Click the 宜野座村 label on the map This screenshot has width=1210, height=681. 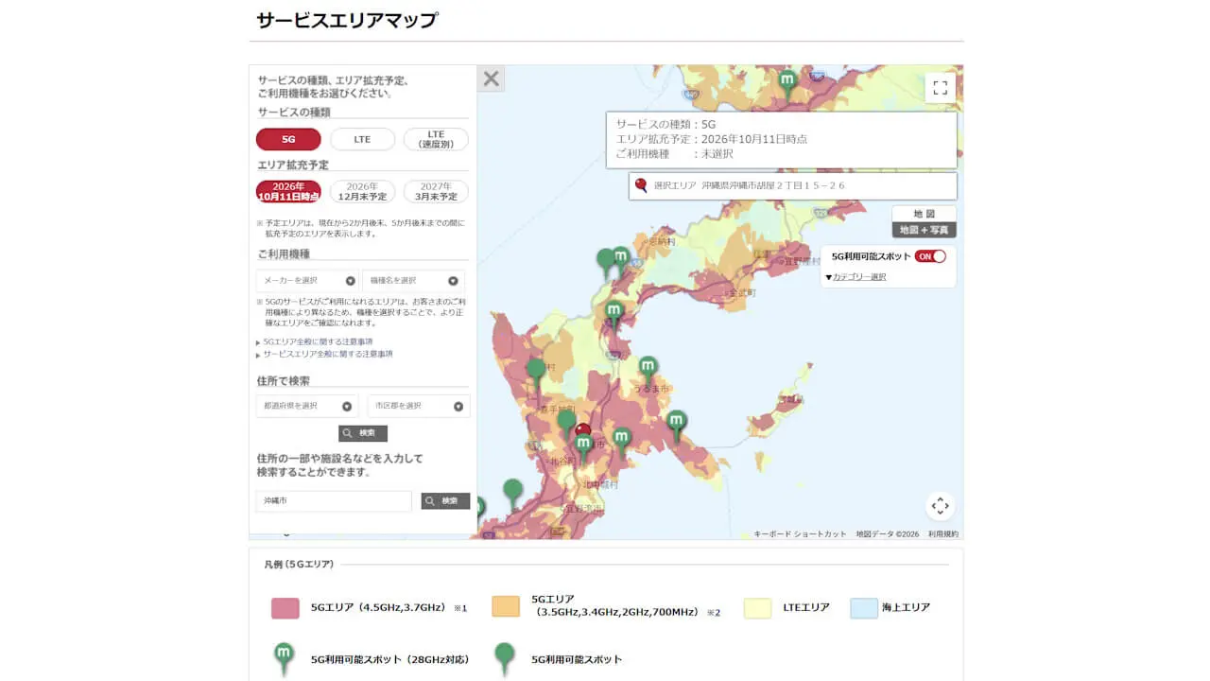point(804,260)
